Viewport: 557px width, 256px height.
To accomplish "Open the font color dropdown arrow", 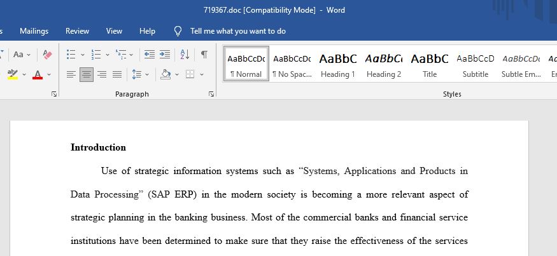I will click(49, 74).
